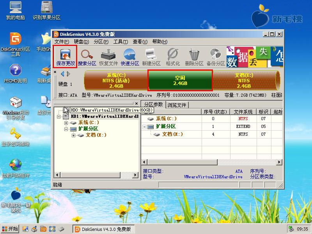Expand the 文档(E:) tree node

(x=73, y=135)
